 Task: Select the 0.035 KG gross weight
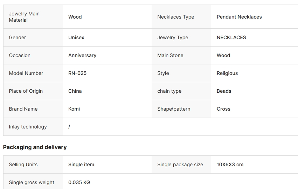tap(79, 183)
